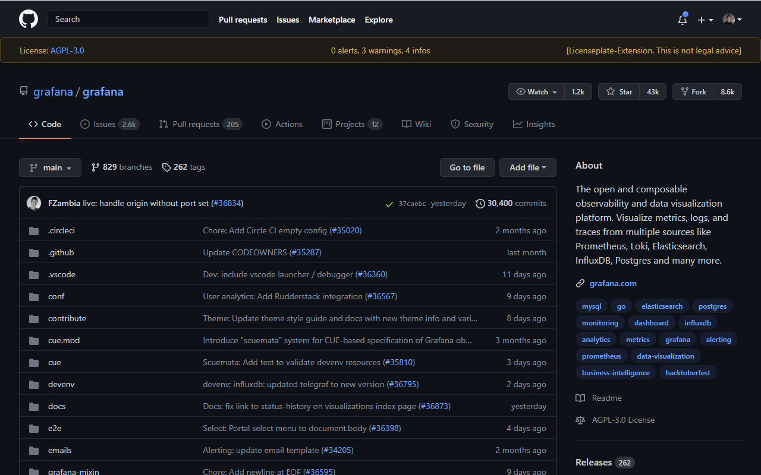Open the Explore menu item
Image resolution: width=761 pixels, height=475 pixels.
coord(379,20)
